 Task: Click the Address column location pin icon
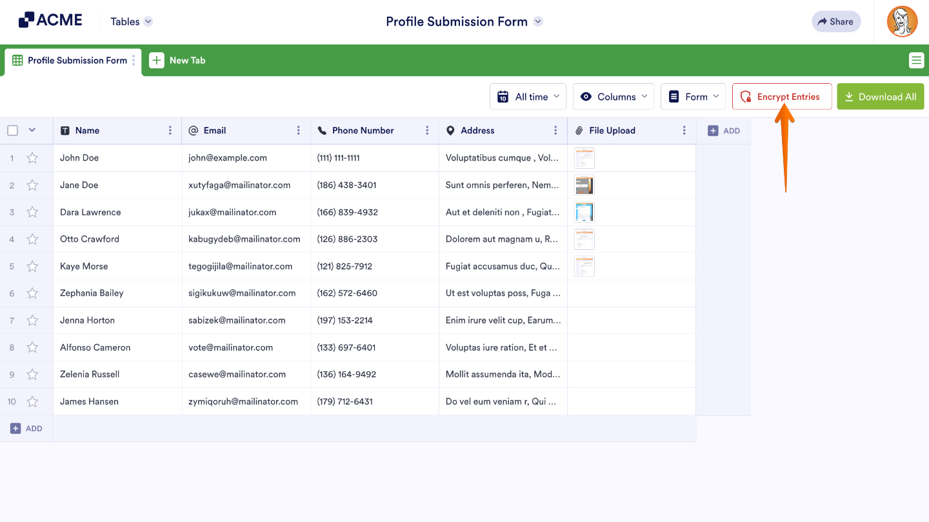(450, 130)
